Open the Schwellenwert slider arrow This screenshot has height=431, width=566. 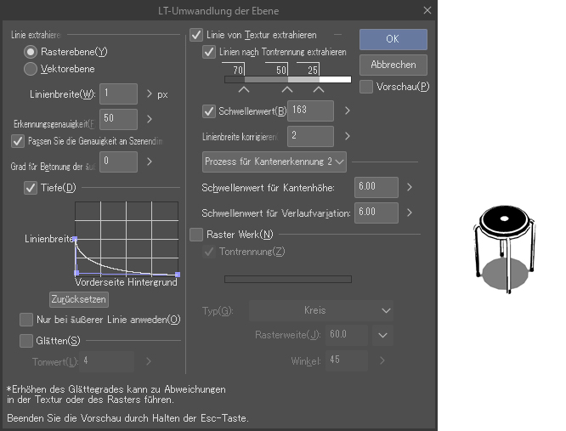[x=347, y=111]
